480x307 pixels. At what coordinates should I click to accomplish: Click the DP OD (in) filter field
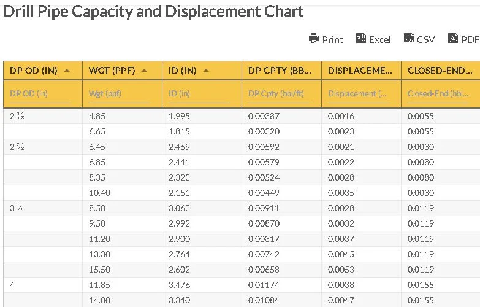click(40, 94)
